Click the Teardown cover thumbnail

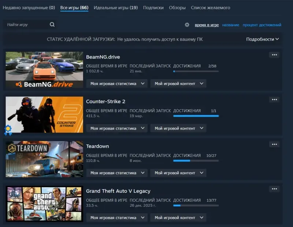[44, 159]
